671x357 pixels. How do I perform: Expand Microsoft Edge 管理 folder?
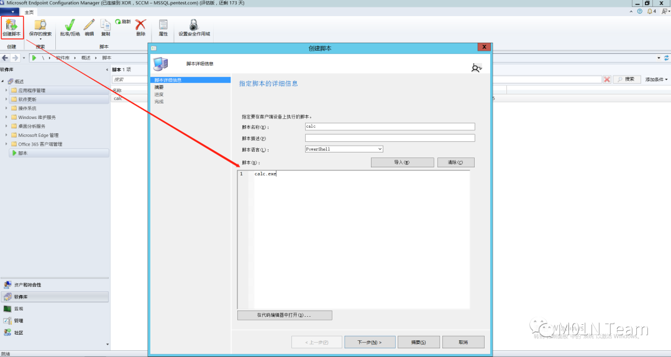(x=6, y=135)
